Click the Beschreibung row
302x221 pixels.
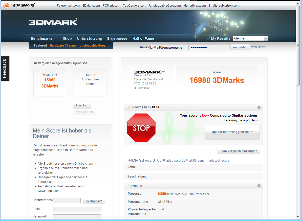(193, 176)
